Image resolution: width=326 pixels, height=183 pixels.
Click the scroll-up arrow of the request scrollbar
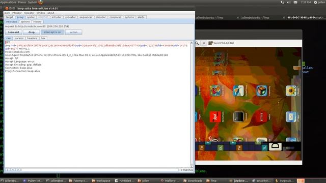tap(192, 42)
